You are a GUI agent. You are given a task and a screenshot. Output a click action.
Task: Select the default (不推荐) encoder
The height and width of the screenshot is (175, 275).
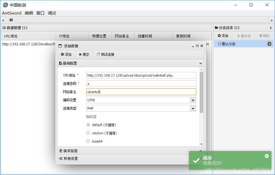point(88,125)
